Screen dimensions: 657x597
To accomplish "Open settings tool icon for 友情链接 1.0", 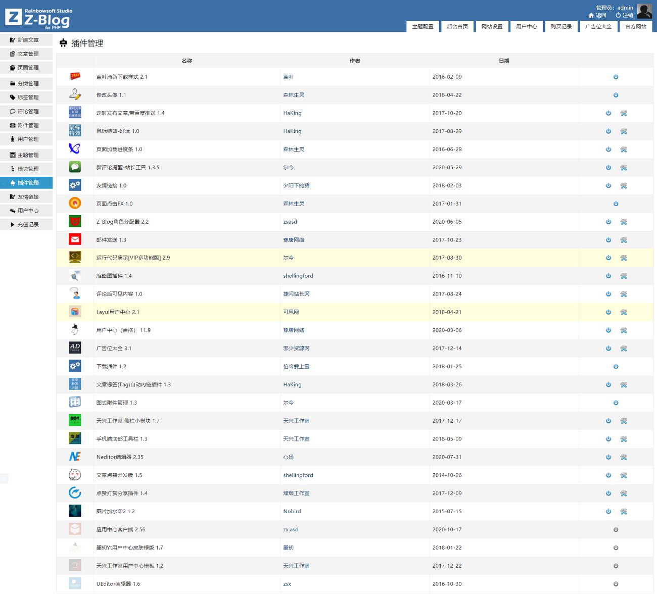I will click(624, 186).
